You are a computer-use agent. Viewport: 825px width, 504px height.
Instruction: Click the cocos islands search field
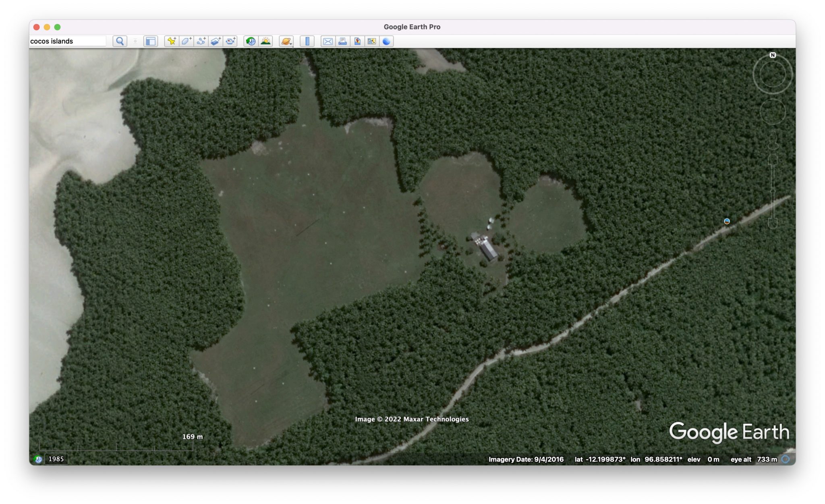[67, 41]
